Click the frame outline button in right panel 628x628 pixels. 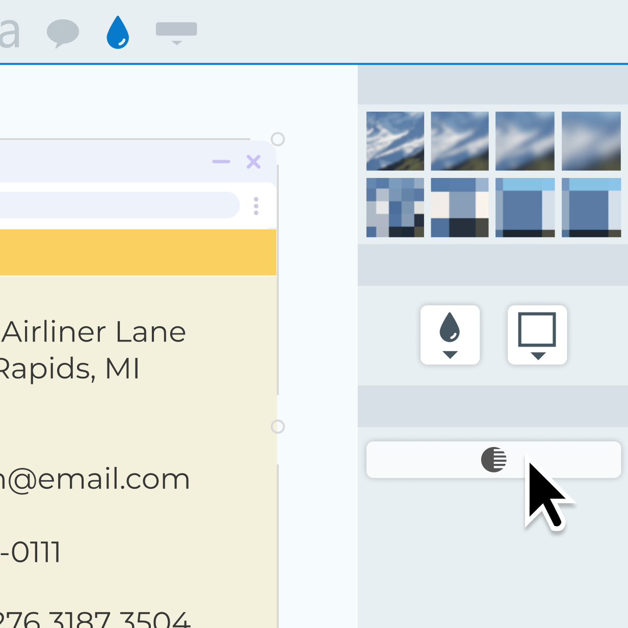[x=537, y=330]
